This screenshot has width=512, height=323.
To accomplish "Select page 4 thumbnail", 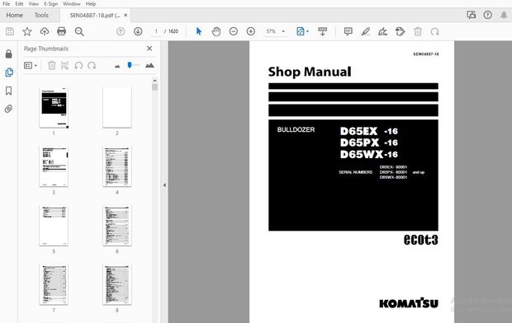I will [117, 166].
